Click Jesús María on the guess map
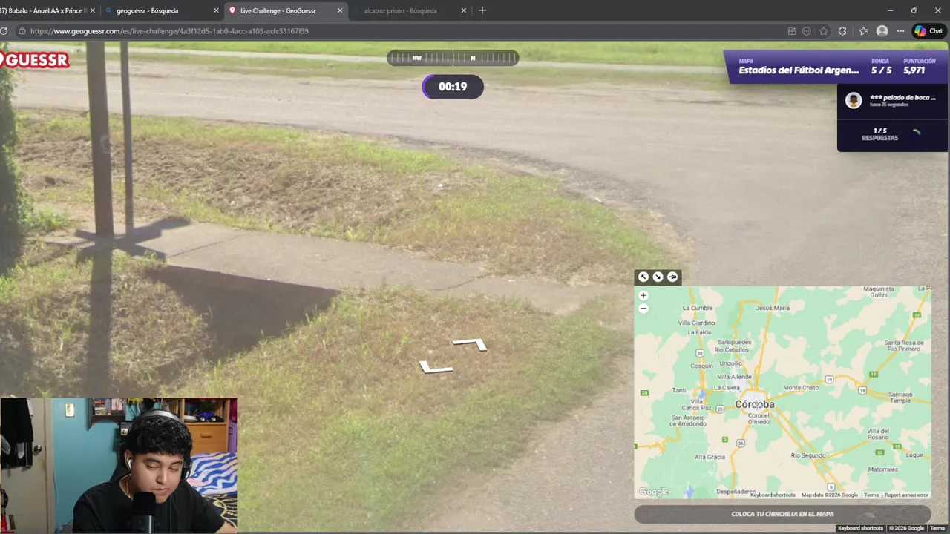950x534 pixels. 773,308
